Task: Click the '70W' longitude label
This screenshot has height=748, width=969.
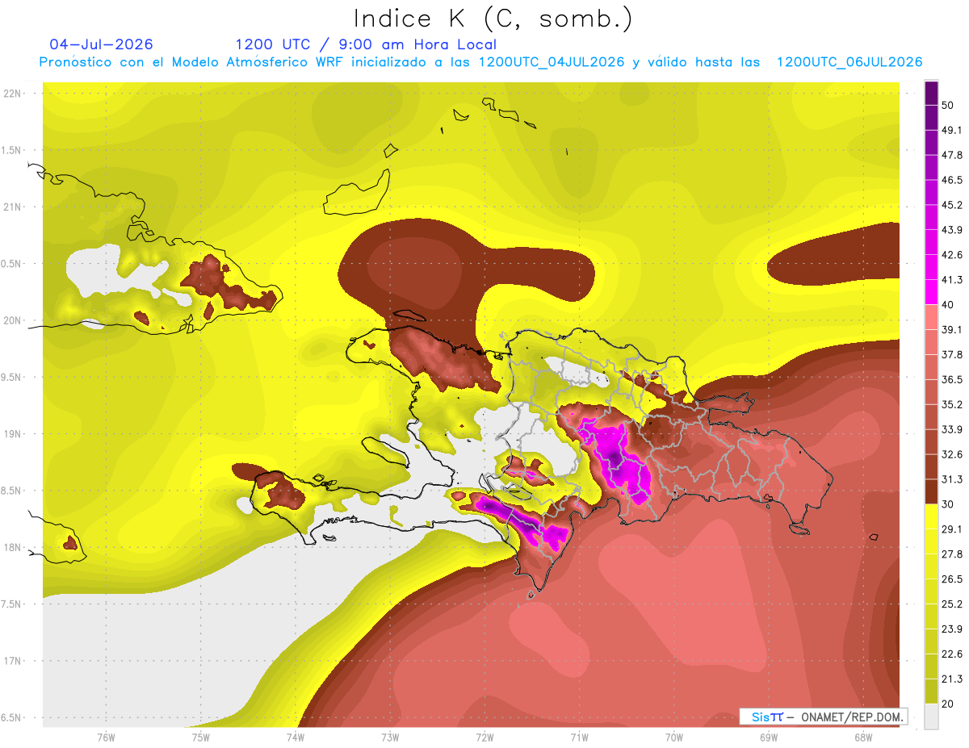Action: [674, 737]
